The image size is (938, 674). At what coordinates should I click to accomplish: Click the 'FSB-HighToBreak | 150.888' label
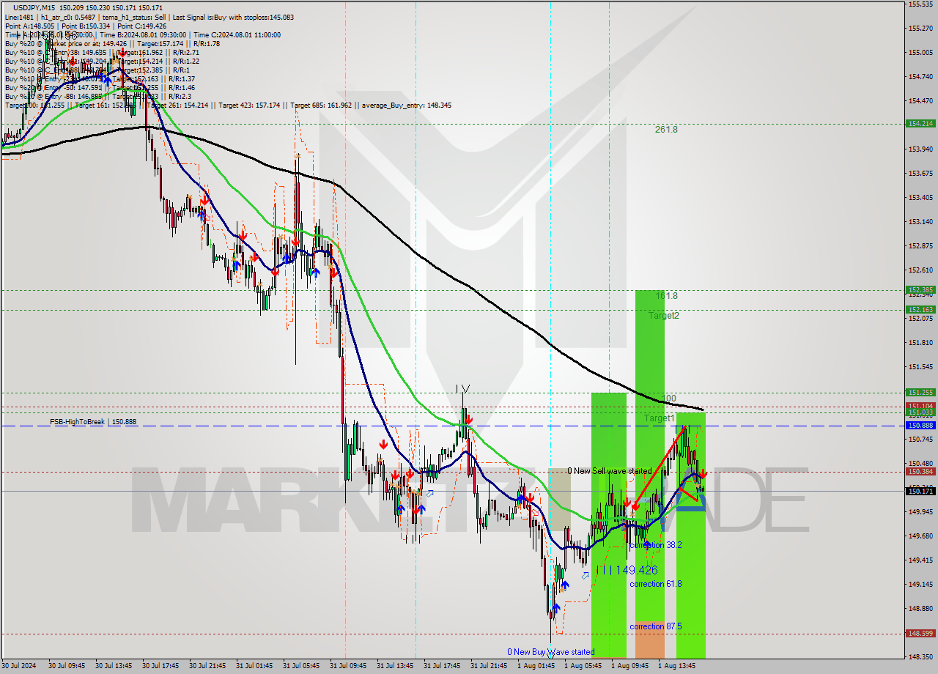[93, 422]
